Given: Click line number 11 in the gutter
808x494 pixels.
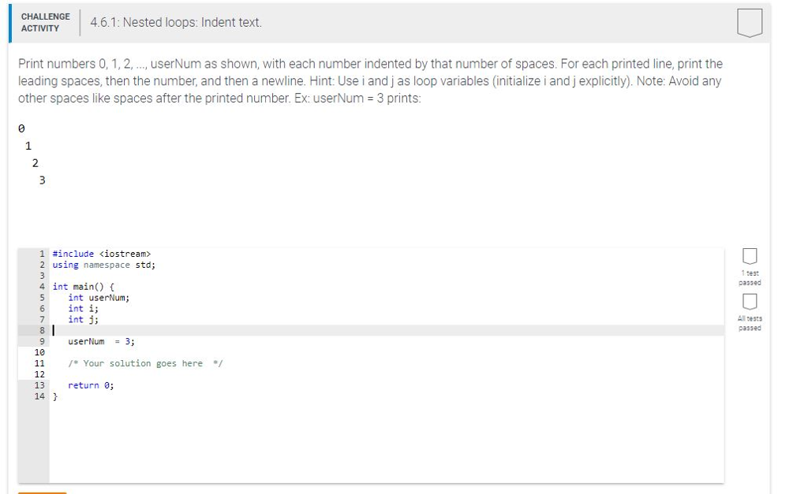Looking at the screenshot, I should click(40, 363).
